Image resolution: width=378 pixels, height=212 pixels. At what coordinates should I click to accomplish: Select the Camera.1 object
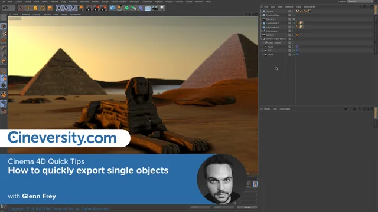click(271, 19)
